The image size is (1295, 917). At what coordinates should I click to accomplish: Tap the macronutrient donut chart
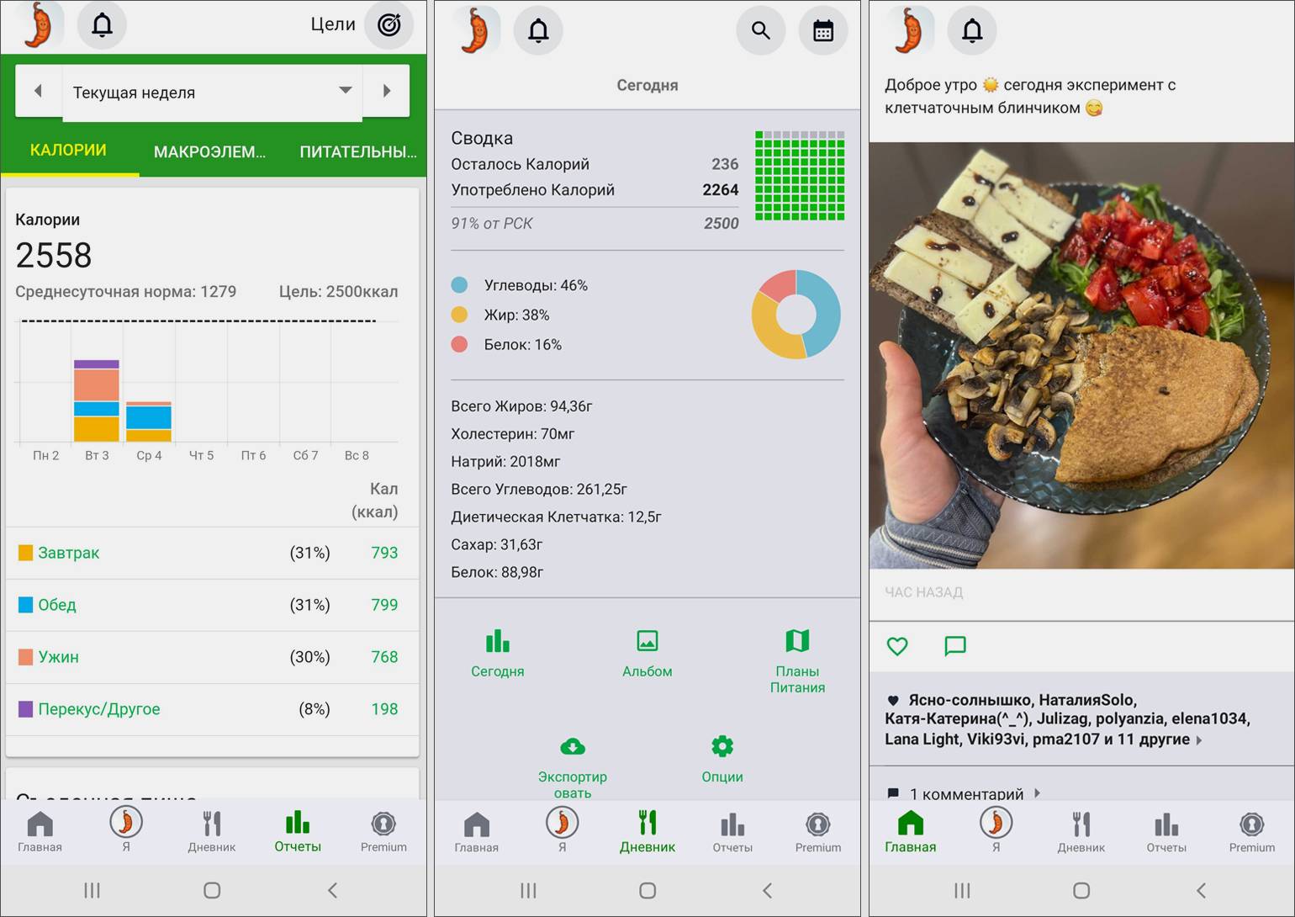[x=795, y=315]
